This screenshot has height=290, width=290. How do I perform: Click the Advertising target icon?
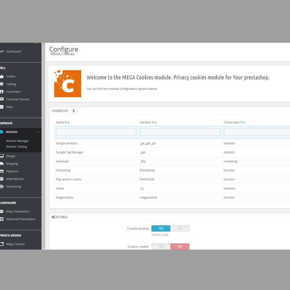click(x=2, y=186)
